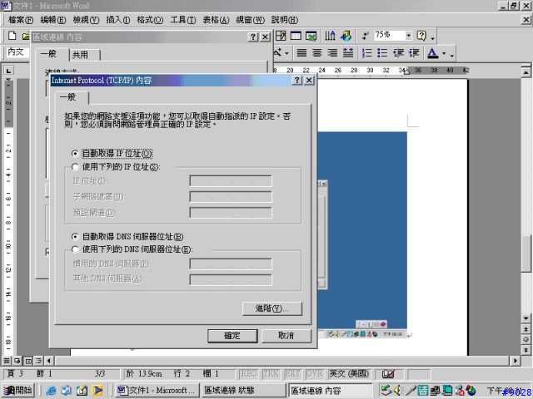Open the 格式(O) menu
Screen dimensions: 533x399
pos(150,20)
